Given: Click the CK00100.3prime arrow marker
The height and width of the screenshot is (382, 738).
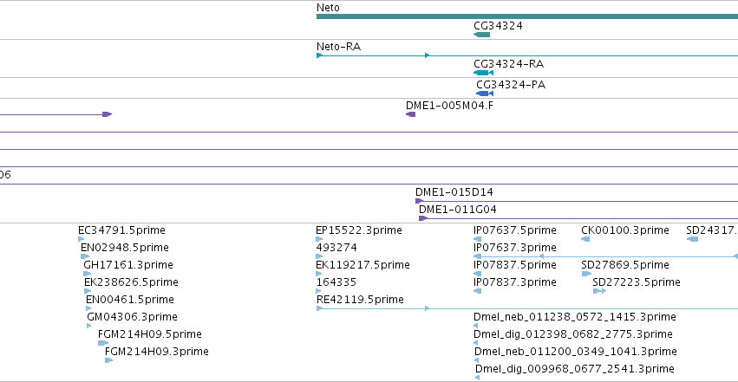Looking at the screenshot, I should 585,239.
